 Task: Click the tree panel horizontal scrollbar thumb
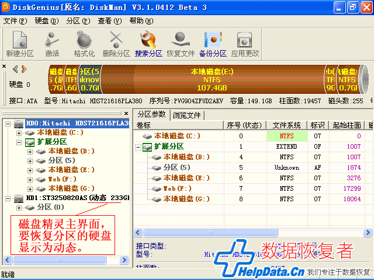(x=60, y=260)
